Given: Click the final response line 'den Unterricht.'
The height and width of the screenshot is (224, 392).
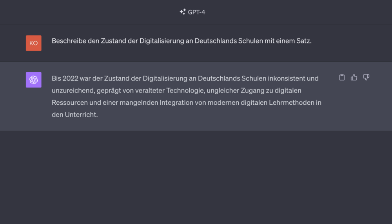Looking at the screenshot, I should (75, 115).
